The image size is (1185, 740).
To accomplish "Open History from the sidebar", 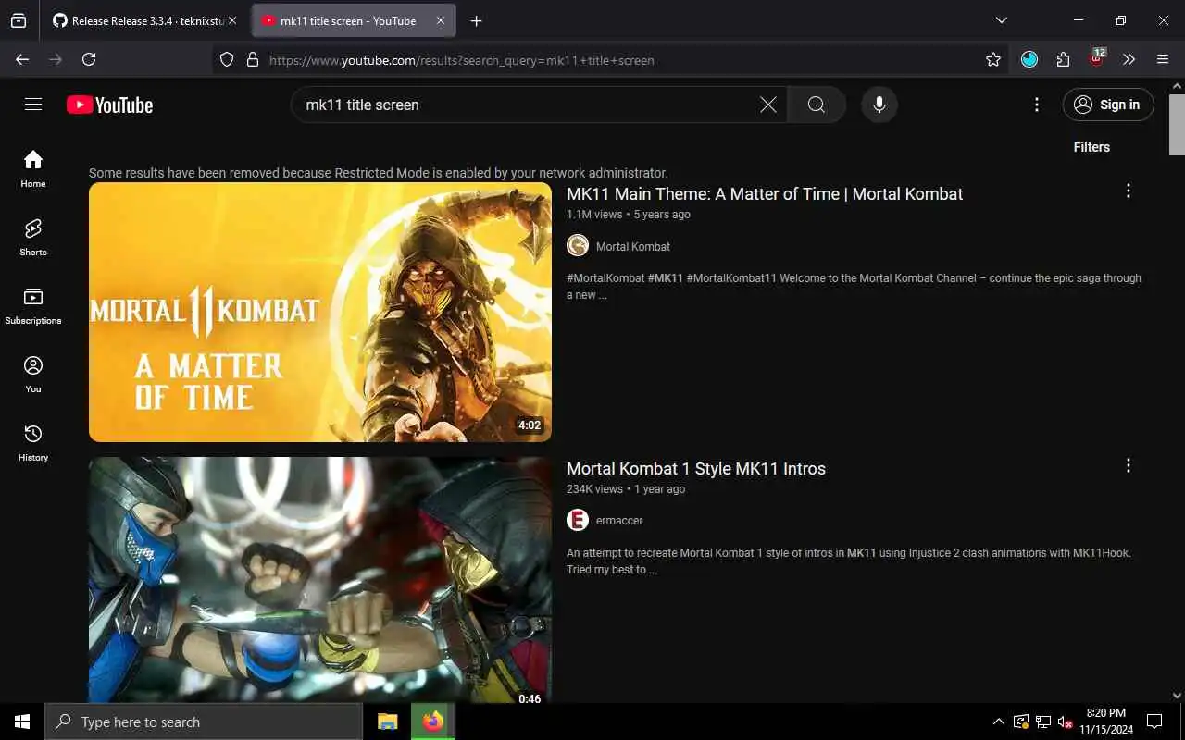I will (33, 442).
